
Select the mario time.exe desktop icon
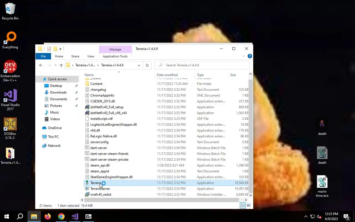(322, 186)
